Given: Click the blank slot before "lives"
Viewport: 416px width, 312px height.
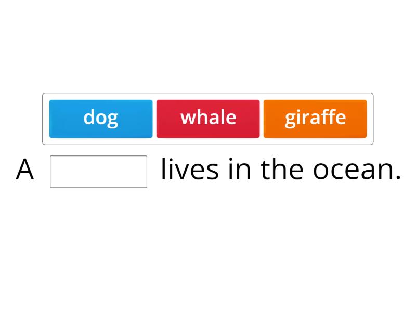Looking at the screenshot, I should [98, 172].
